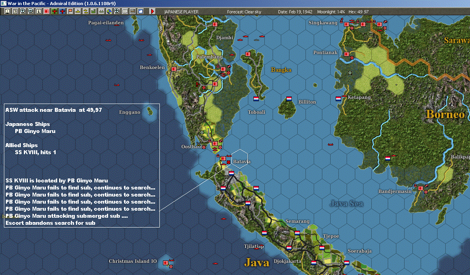
Task: Click 'PB Ginyo Maru' under Japanese Ships
Action: click(35, 131)
